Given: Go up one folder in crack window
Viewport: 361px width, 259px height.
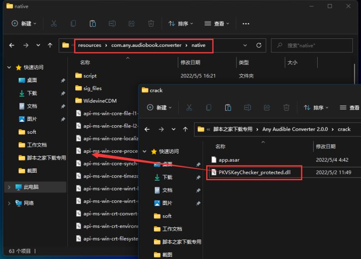Looking at the screenshot, I should click(185, 129).
